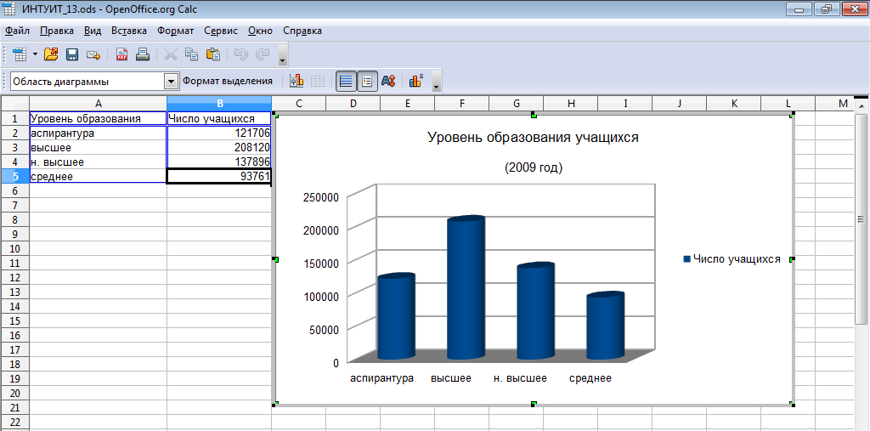870x431 pixels.
Task: Click the Paste clipboard icon
Action: point(213,54)
